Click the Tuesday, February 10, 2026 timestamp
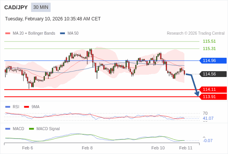 click(x=53, y=19)
